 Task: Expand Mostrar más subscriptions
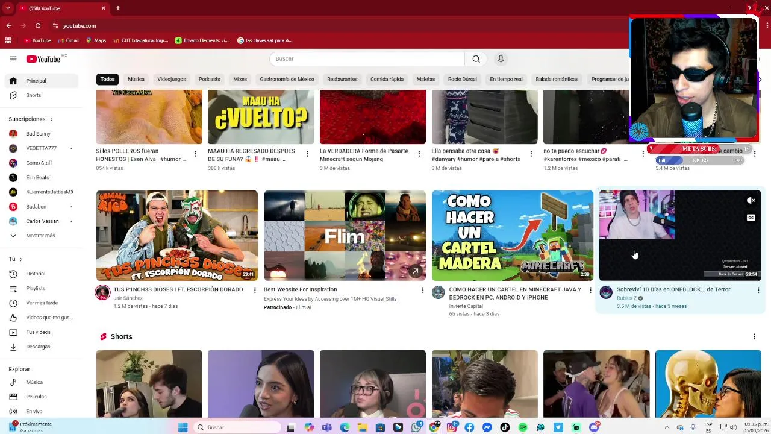41,236
